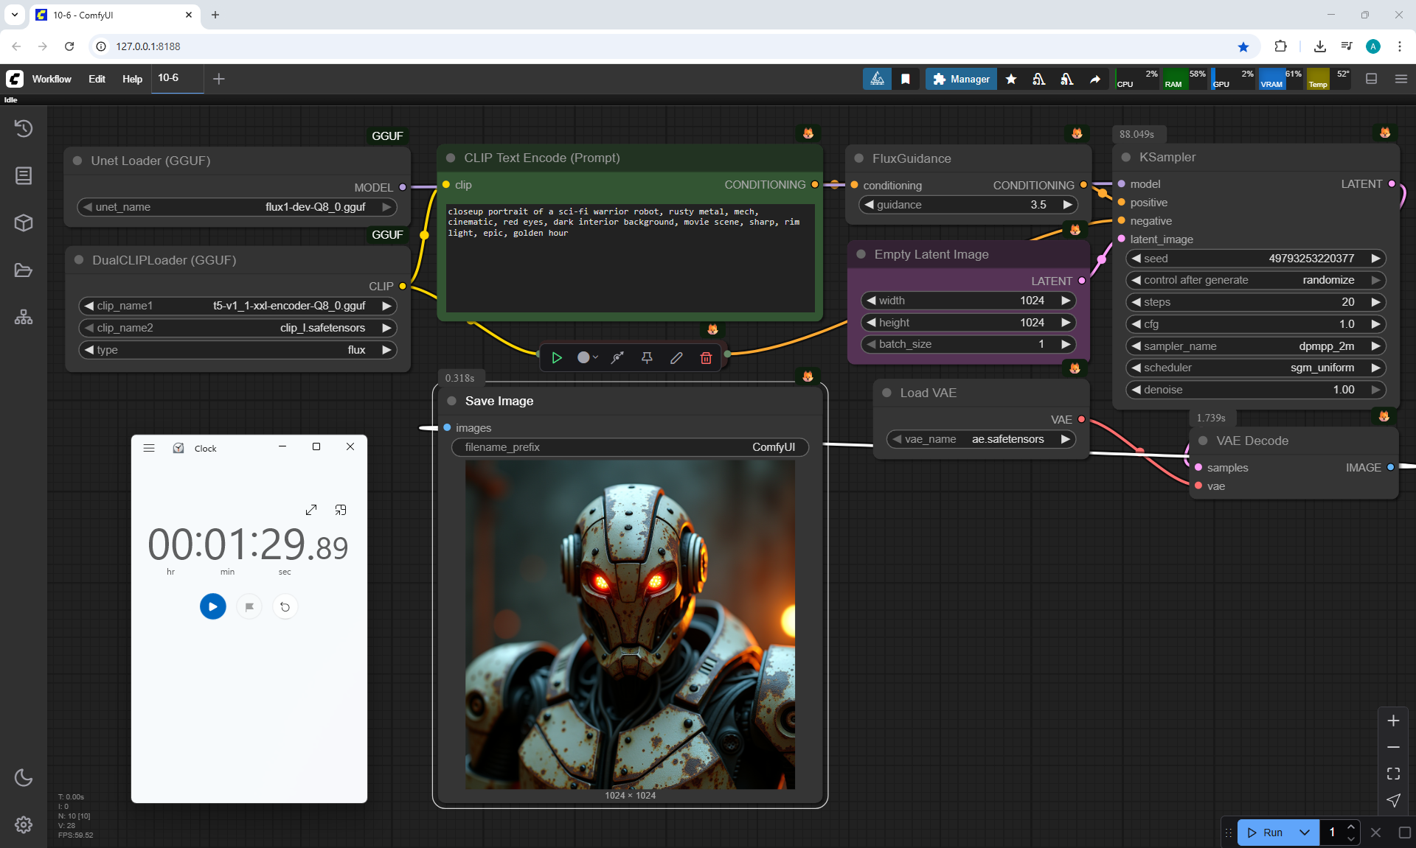Screen dimensions: 1416x848
Task: Collapse the KSampler node via its dot
Action: [1126, 157]
